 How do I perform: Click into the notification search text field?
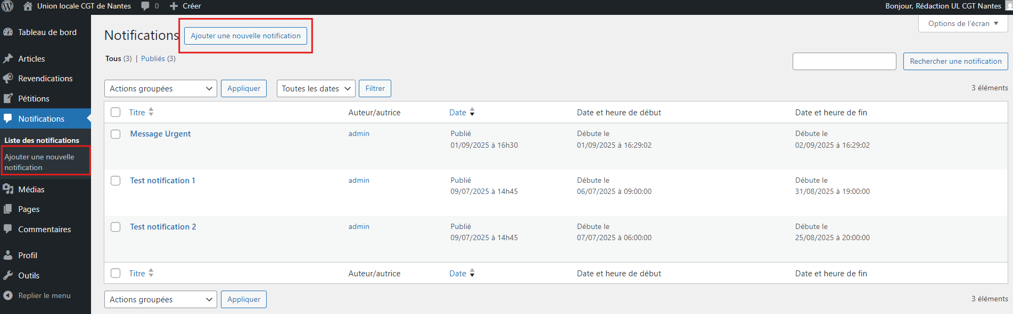(844, 61)
